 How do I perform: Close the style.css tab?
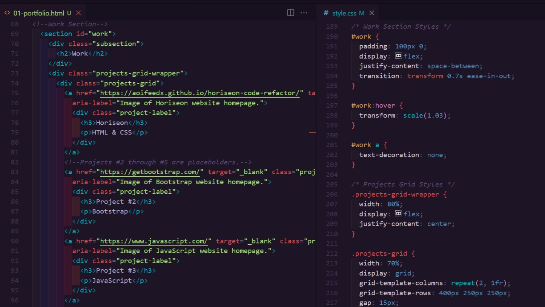coord(372,13)
